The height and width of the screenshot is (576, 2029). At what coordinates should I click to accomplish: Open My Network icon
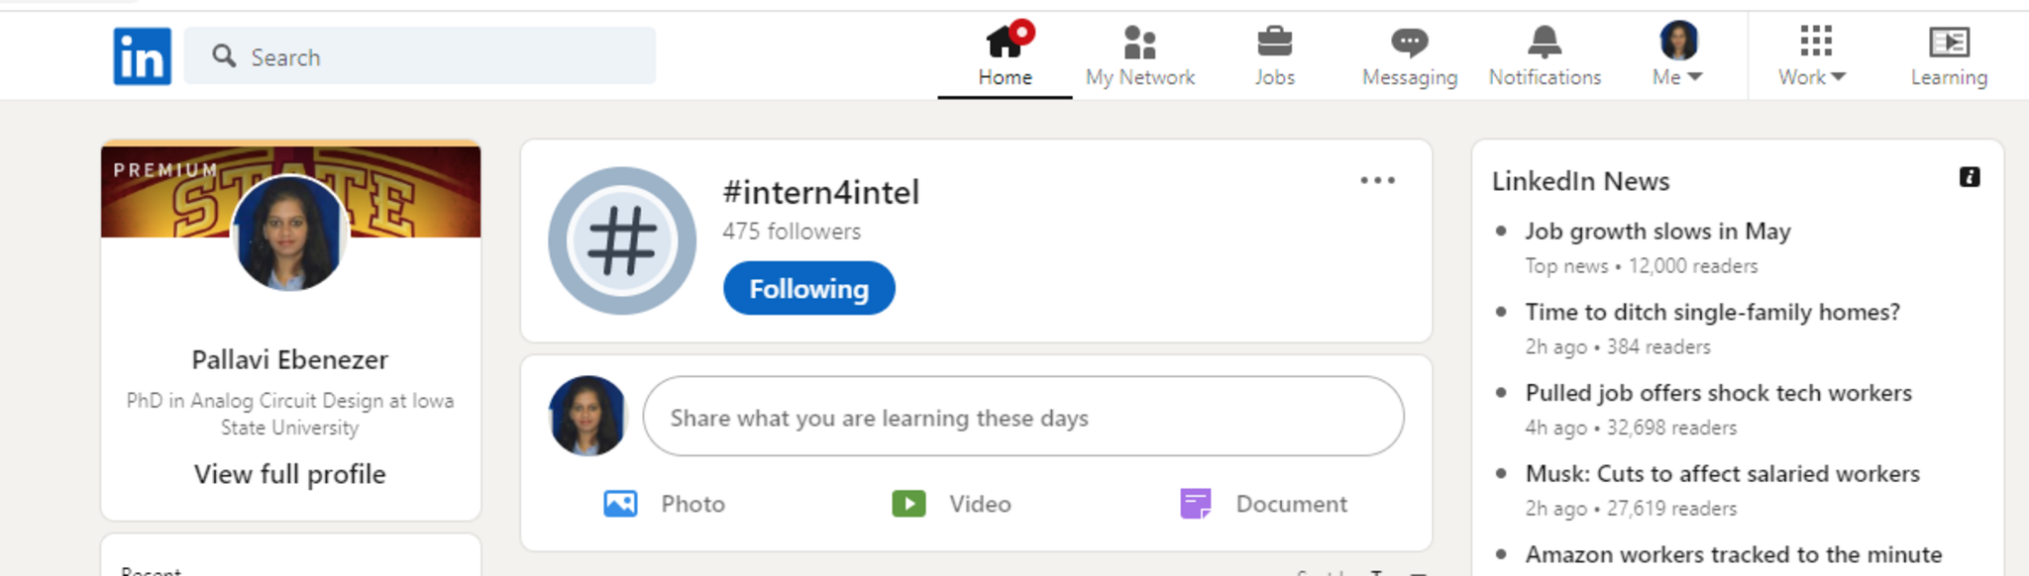click(x=1139, y=43)
